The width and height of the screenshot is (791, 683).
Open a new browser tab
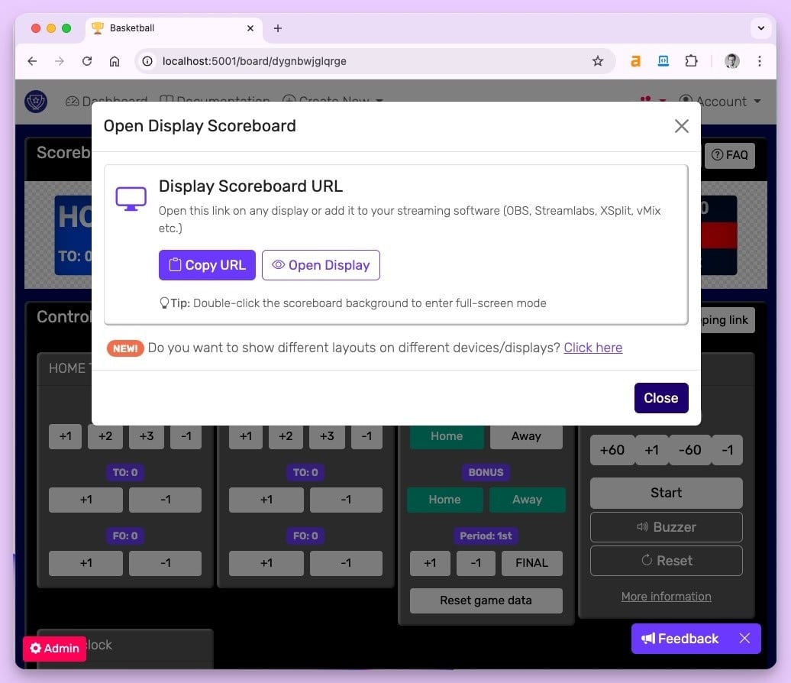pyautogui.click(x=278, y=28)
